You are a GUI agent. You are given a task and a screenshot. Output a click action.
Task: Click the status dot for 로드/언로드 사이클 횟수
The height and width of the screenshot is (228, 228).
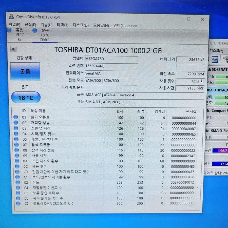[17, 177]
